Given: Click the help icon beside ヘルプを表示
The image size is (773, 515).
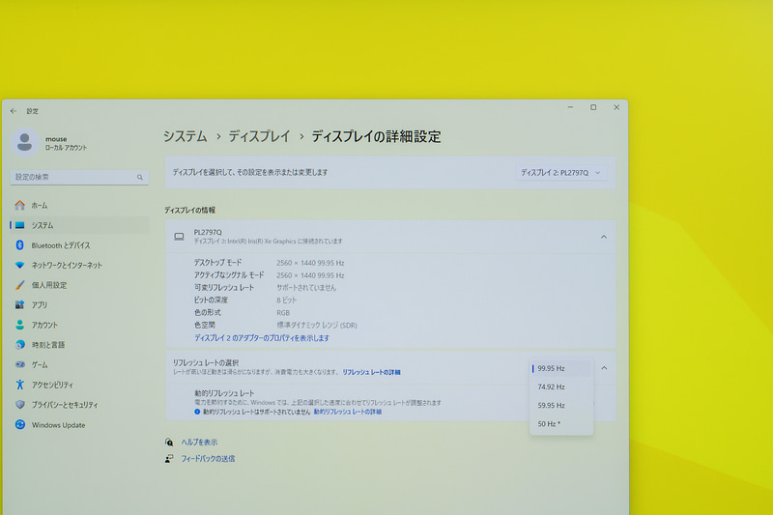Looking at the screenshot, I should pos(169,443).
